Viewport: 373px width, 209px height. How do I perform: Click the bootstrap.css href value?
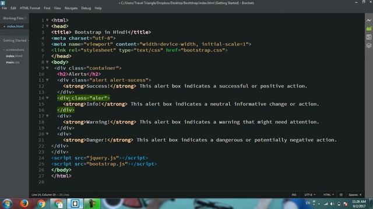pyautogui.click(x=203, y=51)
